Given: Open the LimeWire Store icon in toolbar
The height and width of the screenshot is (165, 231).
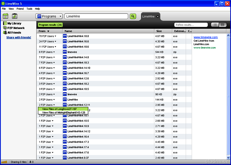Looking at the screenshot, I should (14, 16).
